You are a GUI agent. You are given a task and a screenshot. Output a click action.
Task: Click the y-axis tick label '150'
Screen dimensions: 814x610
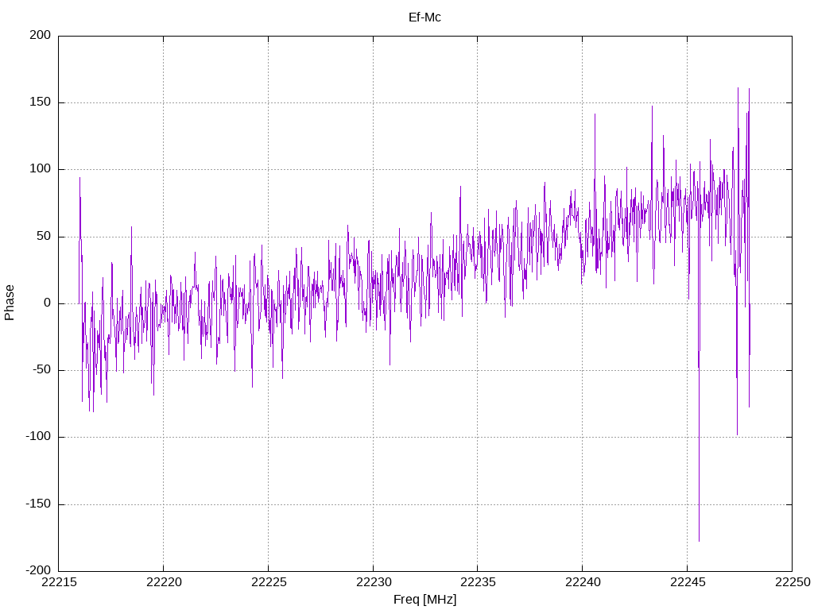click(41, 102)
